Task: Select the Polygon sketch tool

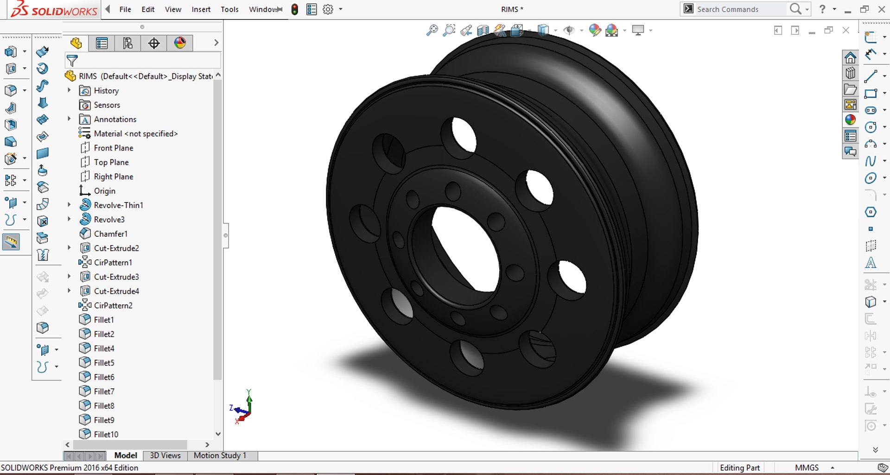Action: pos(871,212)
